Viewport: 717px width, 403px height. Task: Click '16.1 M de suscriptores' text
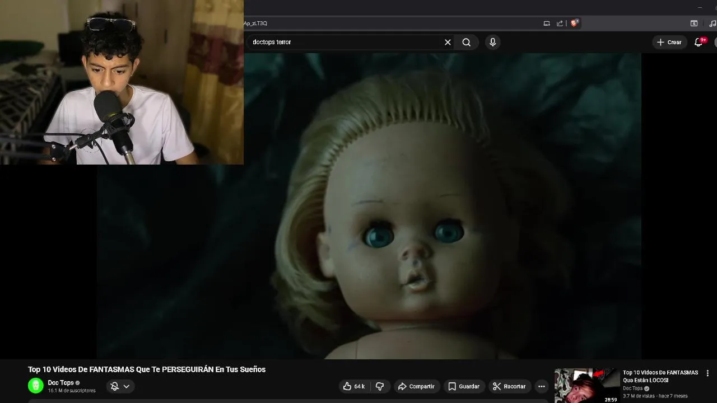pos(72,391)
